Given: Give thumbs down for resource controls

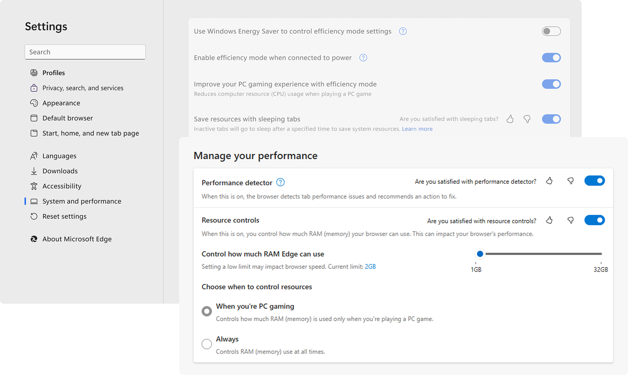Looking at the screenshot, I should (570, 220).
